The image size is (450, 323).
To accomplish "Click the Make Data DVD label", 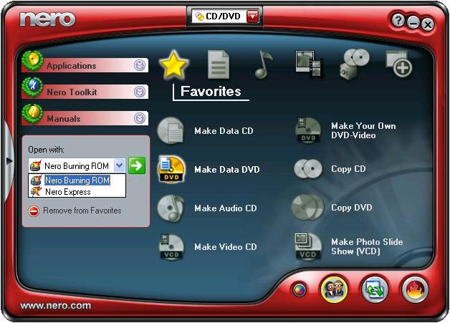I will coord(227,170).
